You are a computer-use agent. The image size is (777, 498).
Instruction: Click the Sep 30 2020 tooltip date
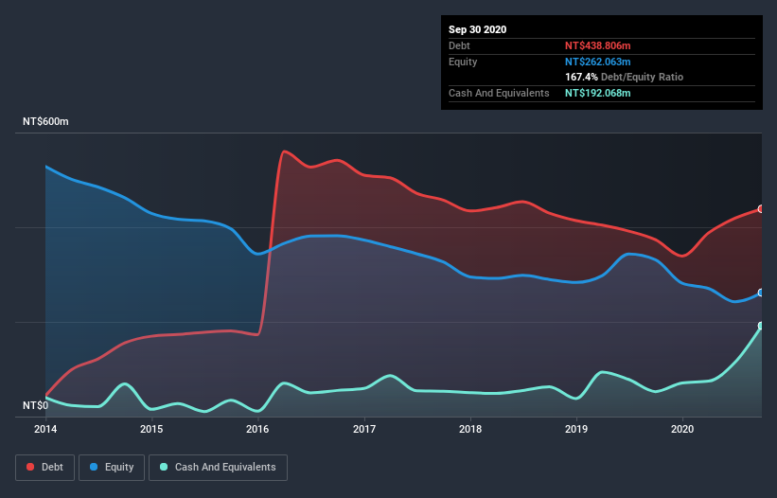click(x=477, y=29)
